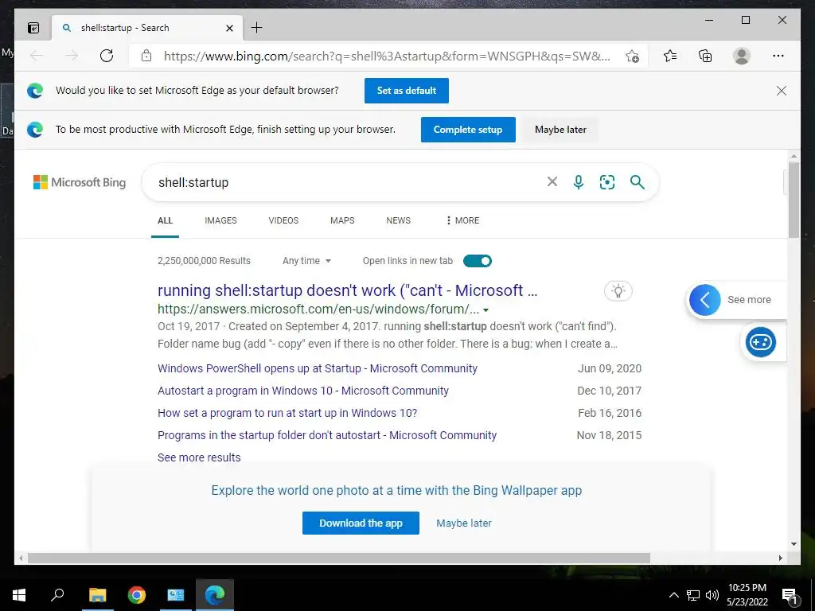Image resolution: width=815 pixels, height=611 pixels.
Task: Expand the See more side panel arrow
Action: (x=705, y=300)
